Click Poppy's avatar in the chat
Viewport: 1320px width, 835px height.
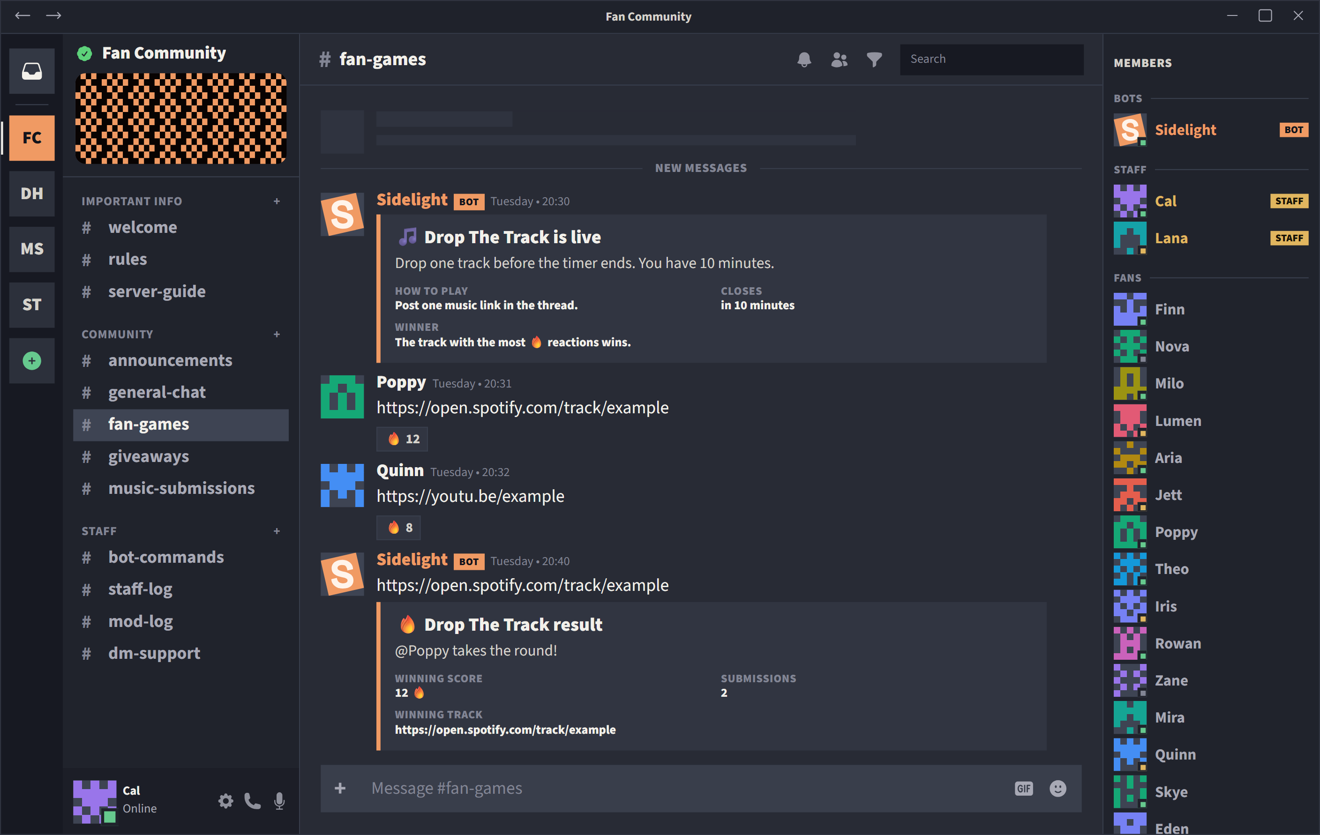[x=342, y=397]
